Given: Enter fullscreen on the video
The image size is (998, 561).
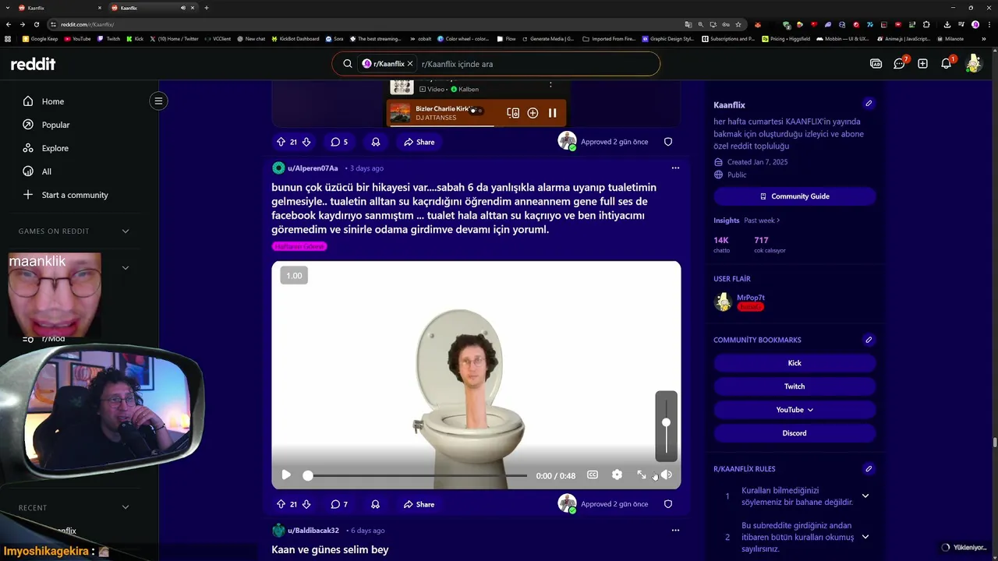Looking at the screenshot, I should click(x=642, y=475).
